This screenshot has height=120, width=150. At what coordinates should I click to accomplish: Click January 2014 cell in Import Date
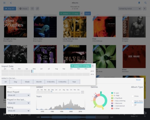(5, 74)
